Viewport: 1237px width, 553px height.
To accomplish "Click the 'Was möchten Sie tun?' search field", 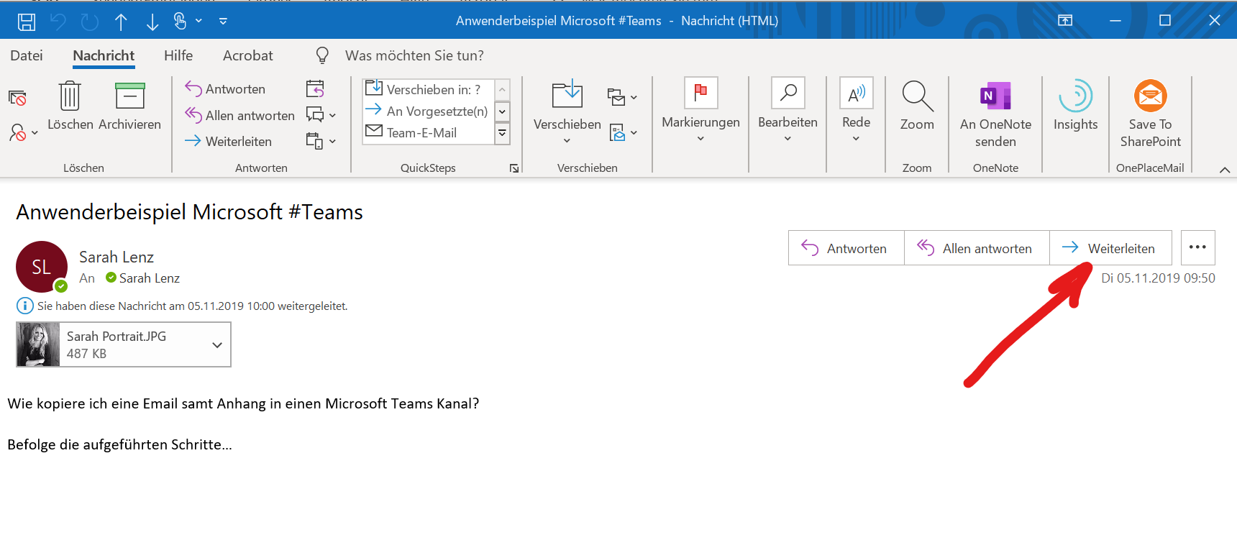I will coord(414,55).
